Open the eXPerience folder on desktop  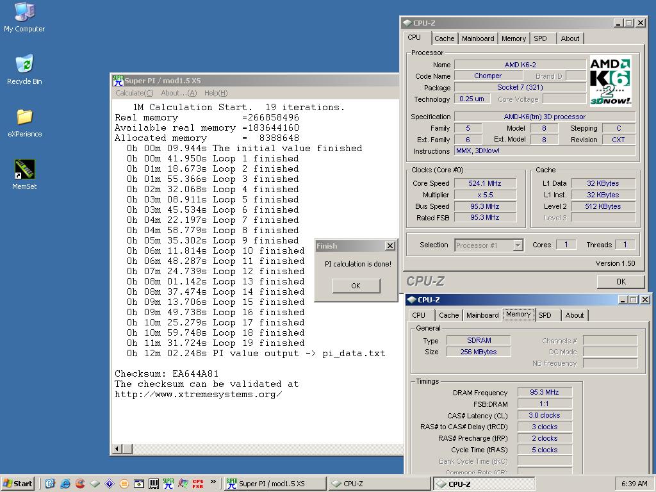(24, 122)
